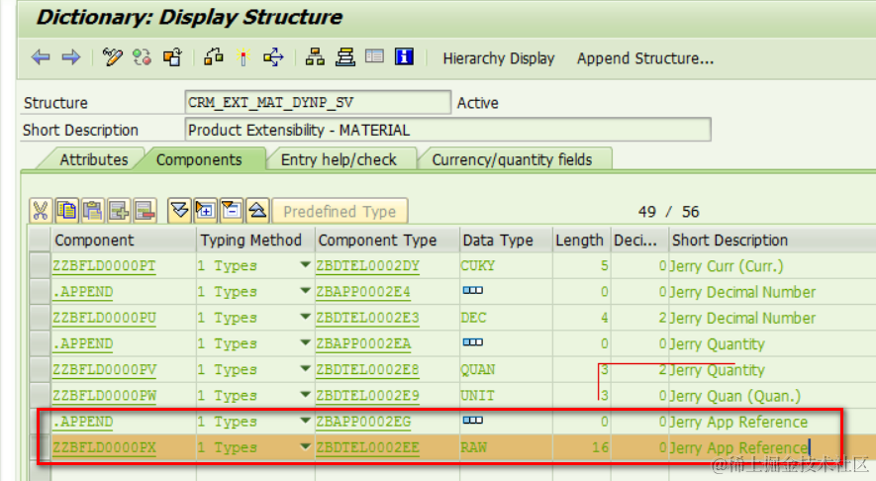The height and width of the screenshot is (481, 876).
Task: Click the Cut scissors icon
Action: (x=41, y=211)
